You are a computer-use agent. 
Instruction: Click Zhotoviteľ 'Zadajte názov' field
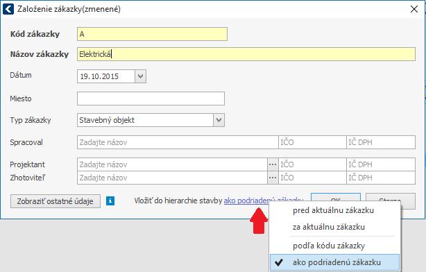(173, 178)
